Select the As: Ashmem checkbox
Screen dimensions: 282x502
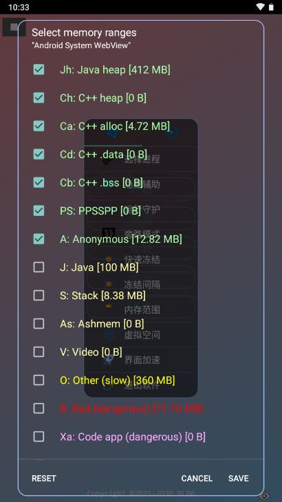tap(39, 324)
